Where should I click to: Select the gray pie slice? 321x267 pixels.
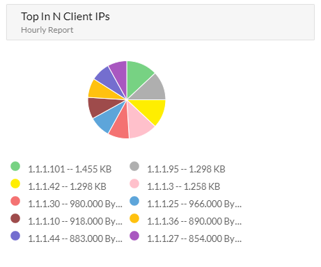click(151, 90)
